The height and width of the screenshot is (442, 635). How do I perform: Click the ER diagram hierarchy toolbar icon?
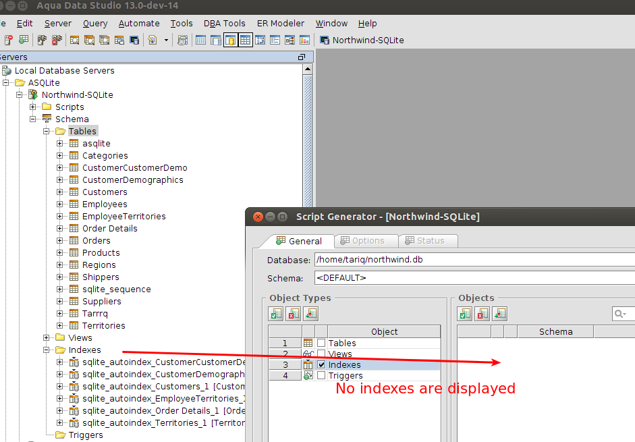pos(289,40)
